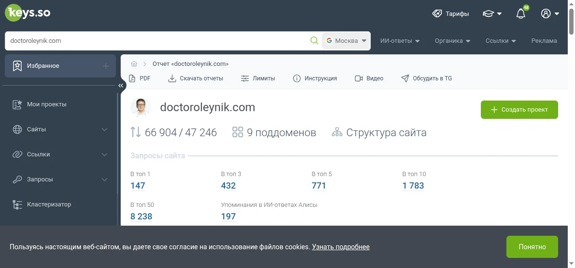Screen dimensions: 575x268
Task: Accept cookies with Понятно button
Action: [532, 247]
